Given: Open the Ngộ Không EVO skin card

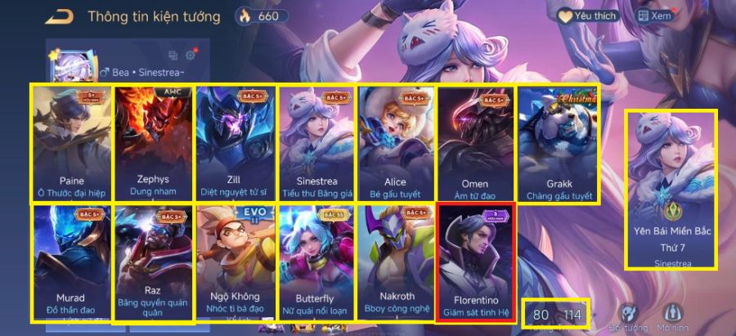Looking at the screenshot, I should coord(236,262).
